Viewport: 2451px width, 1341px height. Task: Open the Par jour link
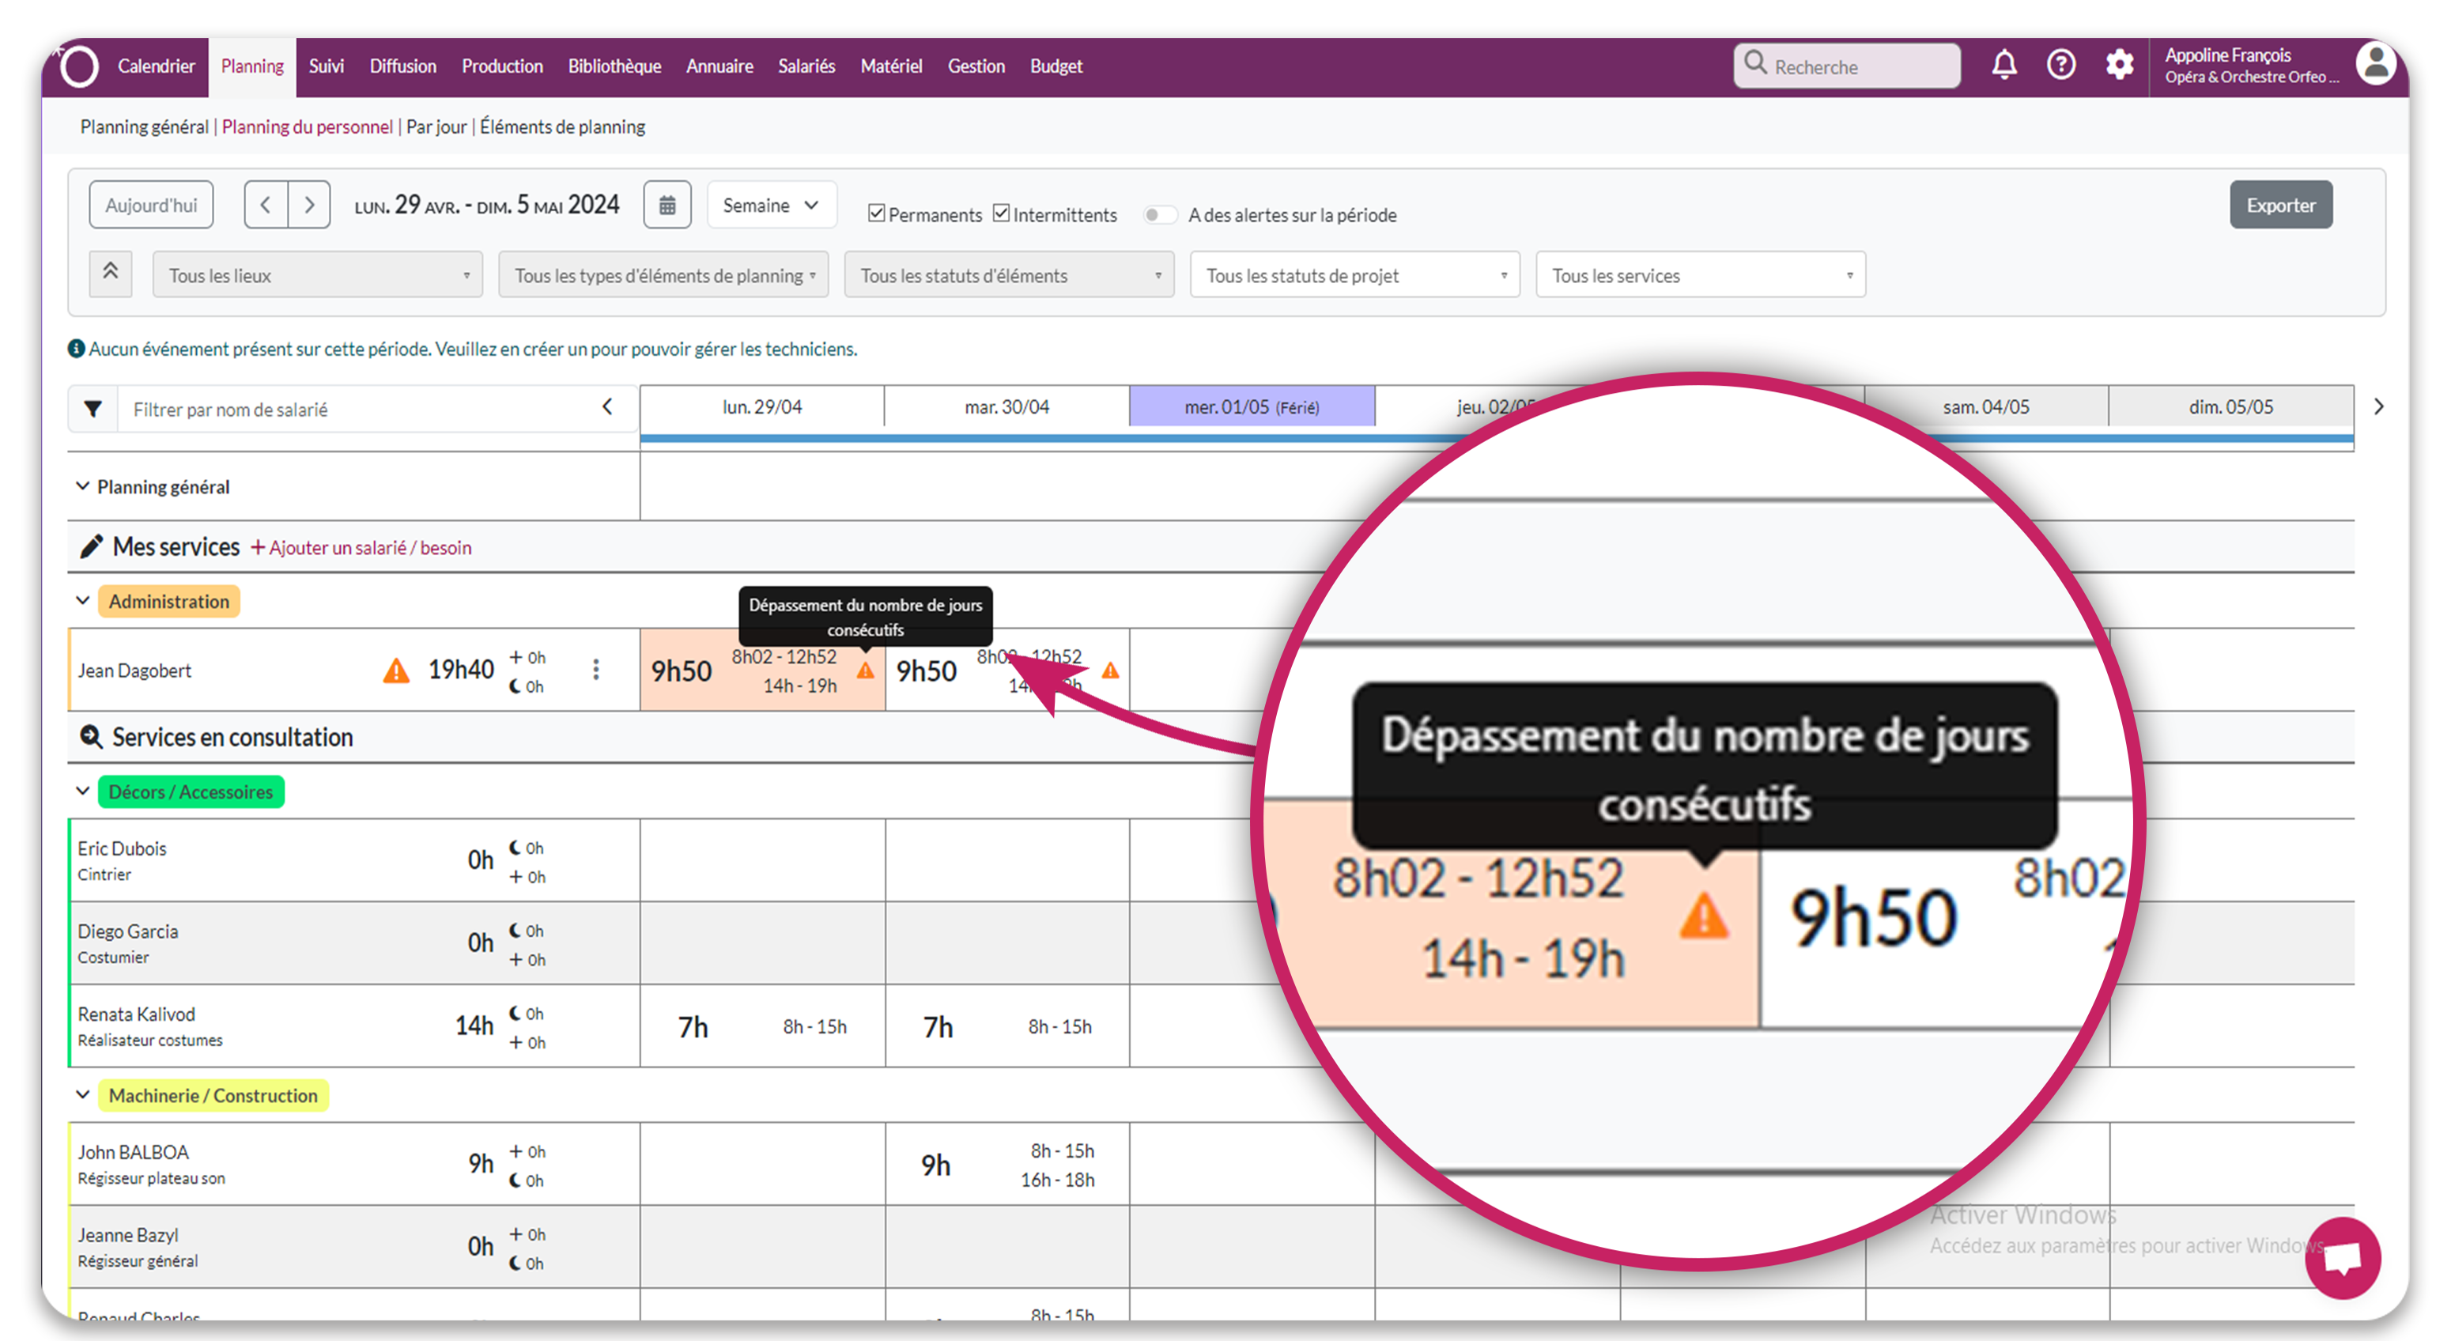436,127
